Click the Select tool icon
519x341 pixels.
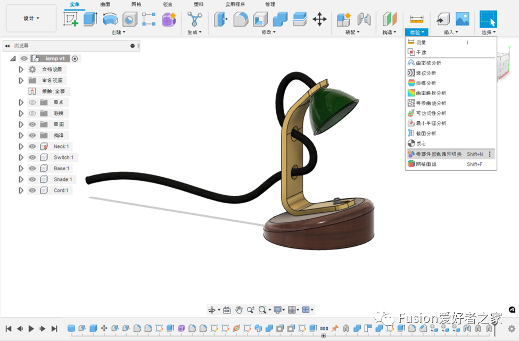coord(488,19)
